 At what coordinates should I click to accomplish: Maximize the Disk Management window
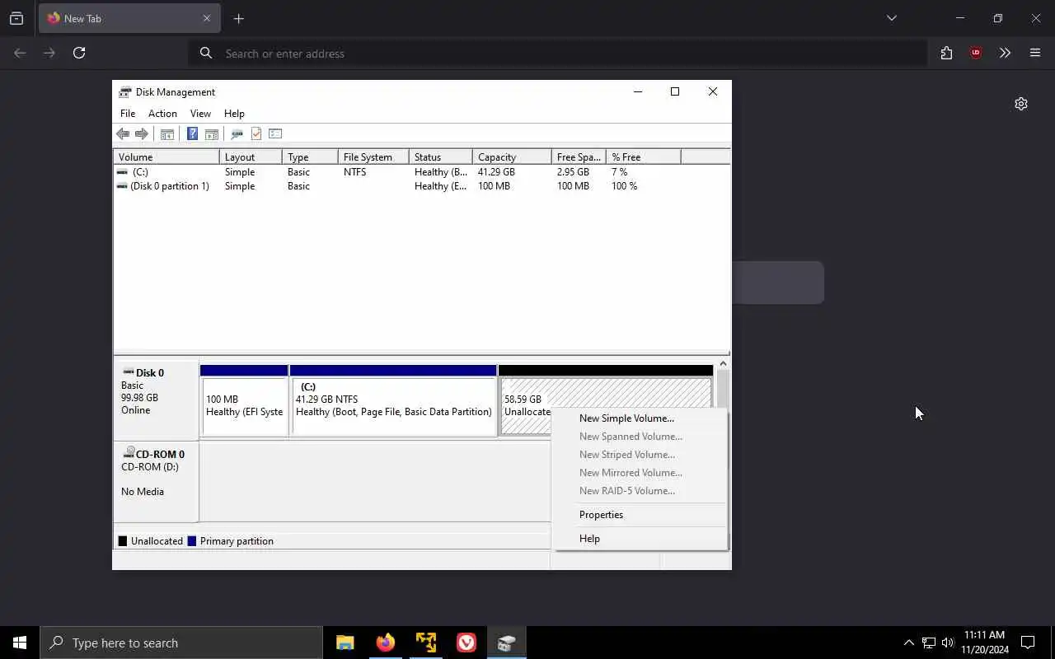675,91
